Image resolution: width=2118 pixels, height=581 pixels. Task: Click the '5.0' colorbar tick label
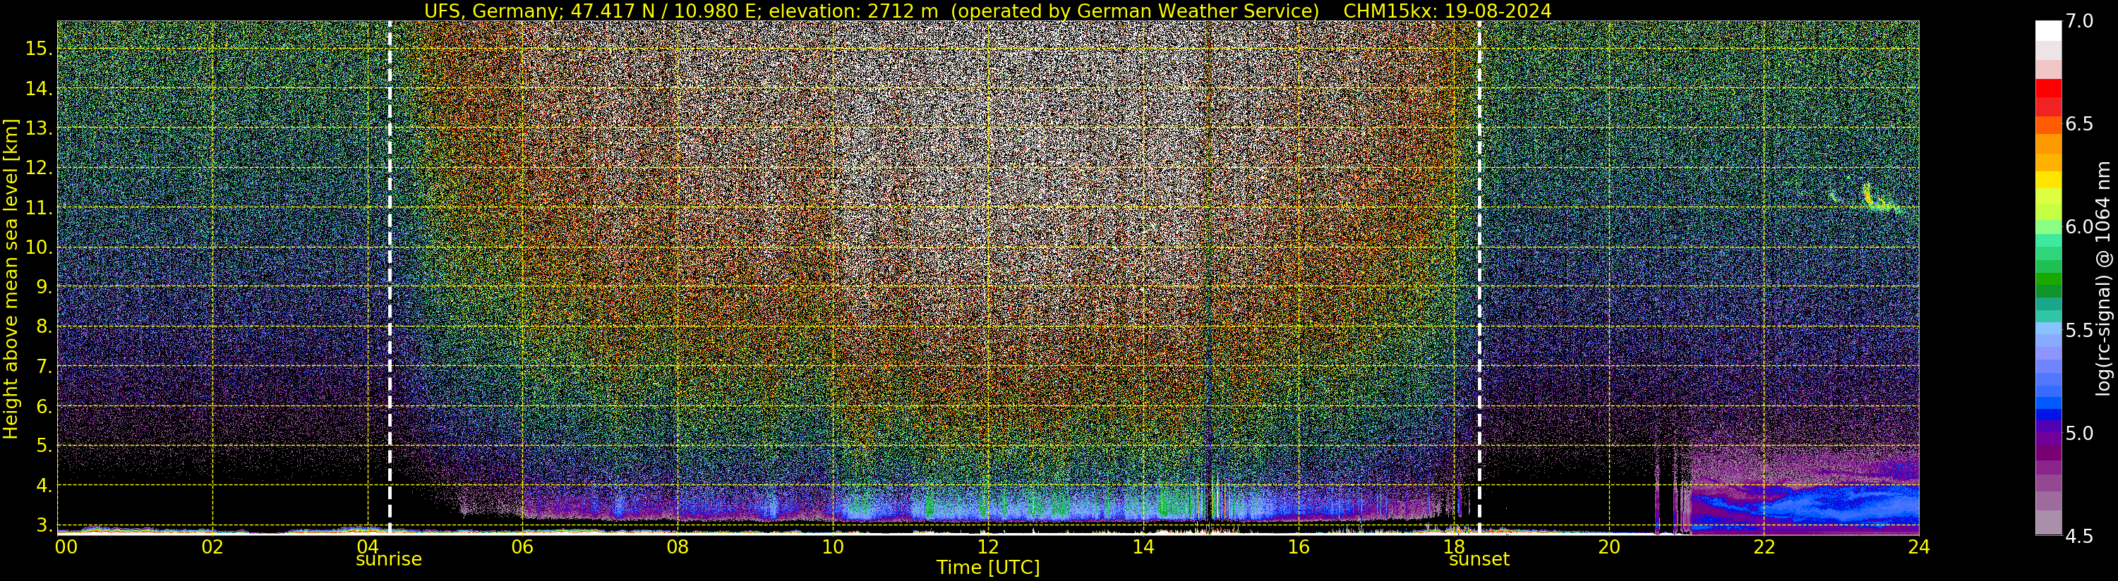pyautogui.click(x=2079, y=433)
